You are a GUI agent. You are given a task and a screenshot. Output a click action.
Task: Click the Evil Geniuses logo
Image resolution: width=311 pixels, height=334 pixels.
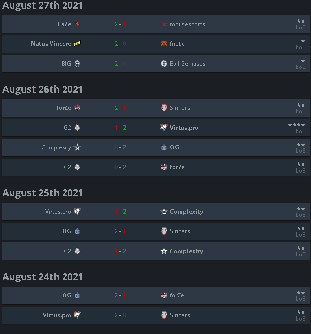click(x=164, y=64)
